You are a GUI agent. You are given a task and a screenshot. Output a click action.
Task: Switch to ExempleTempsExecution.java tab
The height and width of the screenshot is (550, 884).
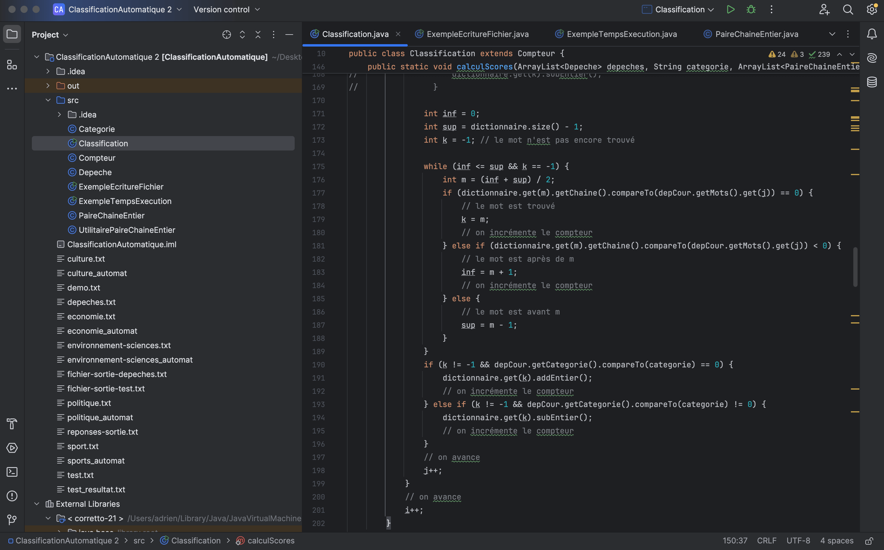click(616, 34)
